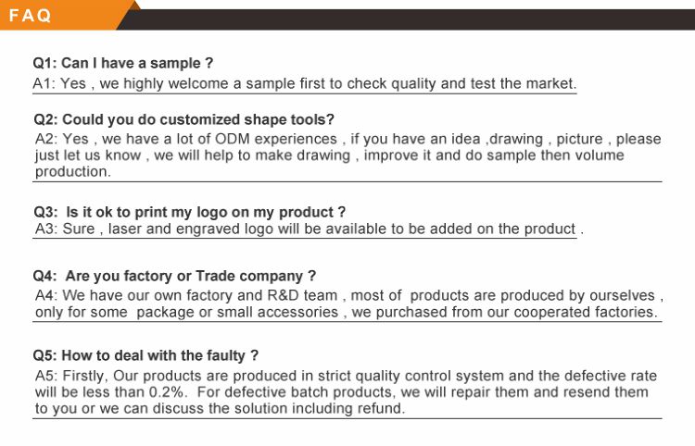Select question Q3 about printing my logo
This screenshot has height=446, width=695.
coord(189,212)
